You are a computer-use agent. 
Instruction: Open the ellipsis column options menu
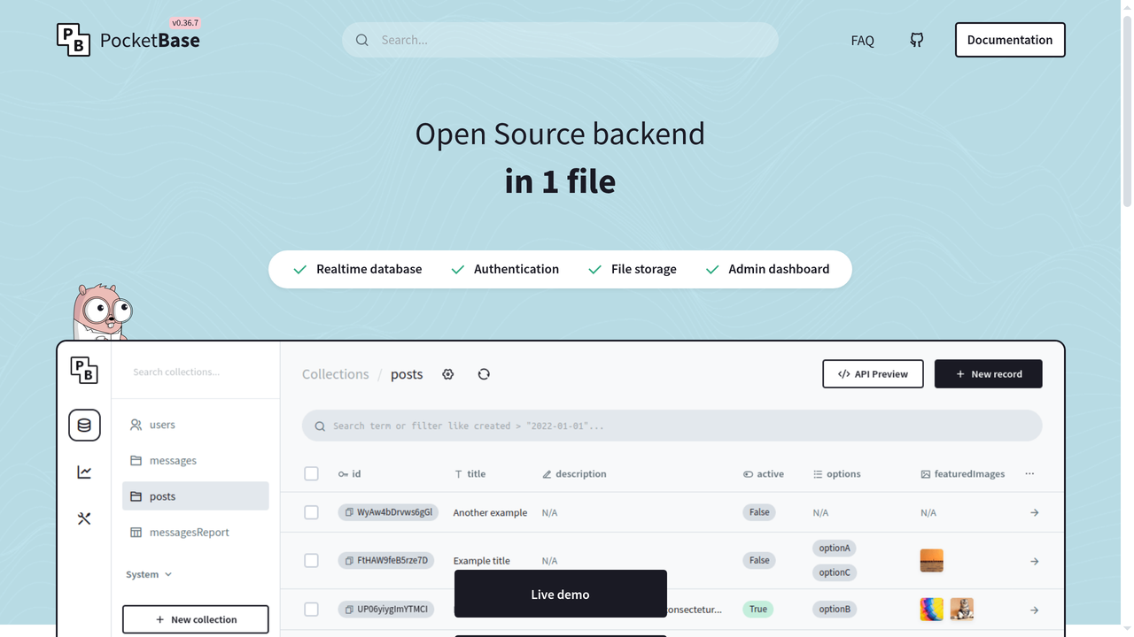pos(1029,473)
